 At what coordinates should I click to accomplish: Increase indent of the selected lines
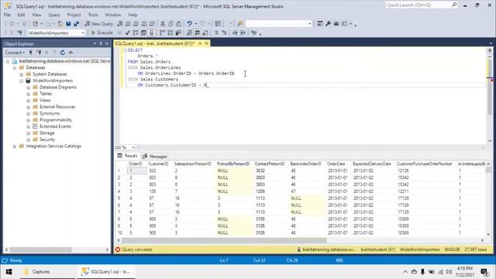tap(243, 33)
